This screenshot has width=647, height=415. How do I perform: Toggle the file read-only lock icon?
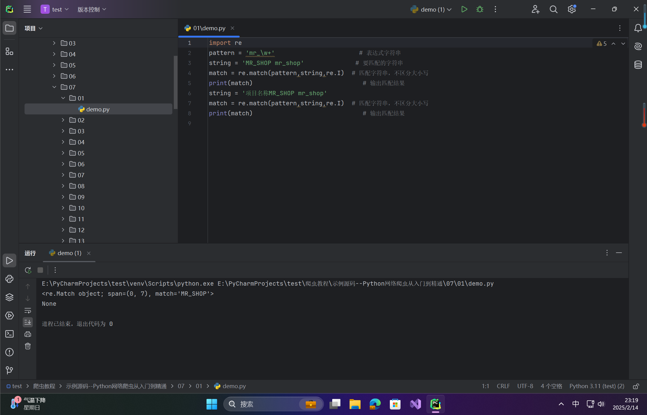[x=636, y=386]
